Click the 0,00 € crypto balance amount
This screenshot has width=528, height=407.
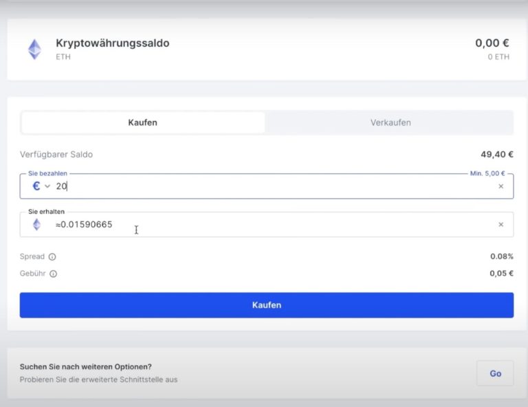click(492, 43)
